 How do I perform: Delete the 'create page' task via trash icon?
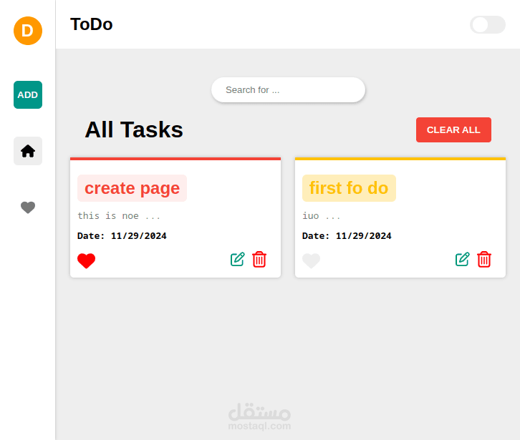[x=259, y=259]
